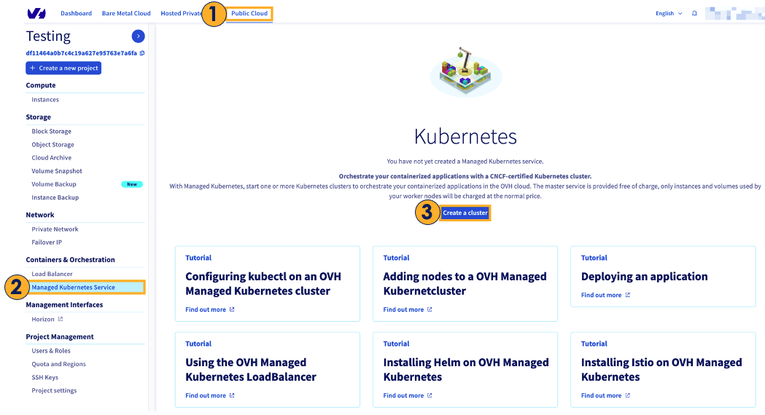Go to Private Network
The height and width of the screenshot is (415, 765).
55,229
